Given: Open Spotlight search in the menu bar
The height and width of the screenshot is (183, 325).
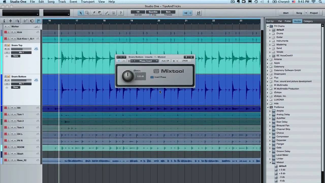Looking at the screenshot, I should coord(320,2).
